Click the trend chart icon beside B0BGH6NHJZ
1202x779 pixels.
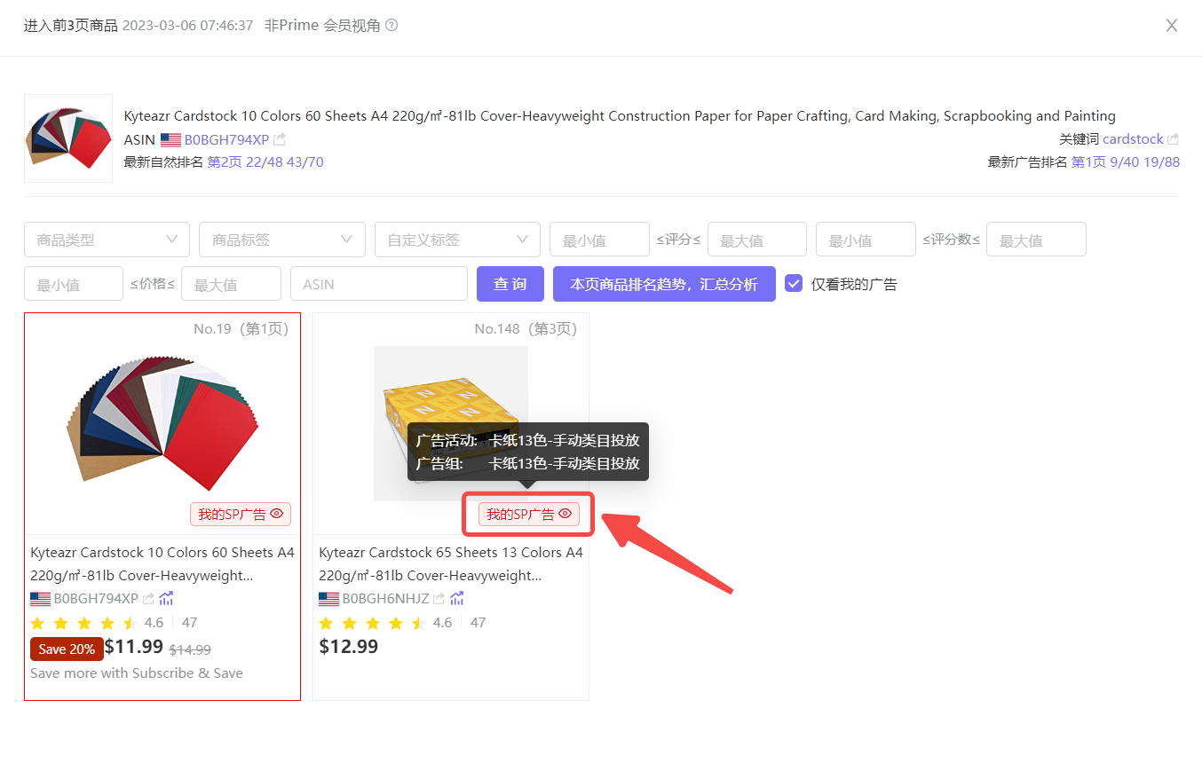tap(457, 598)
